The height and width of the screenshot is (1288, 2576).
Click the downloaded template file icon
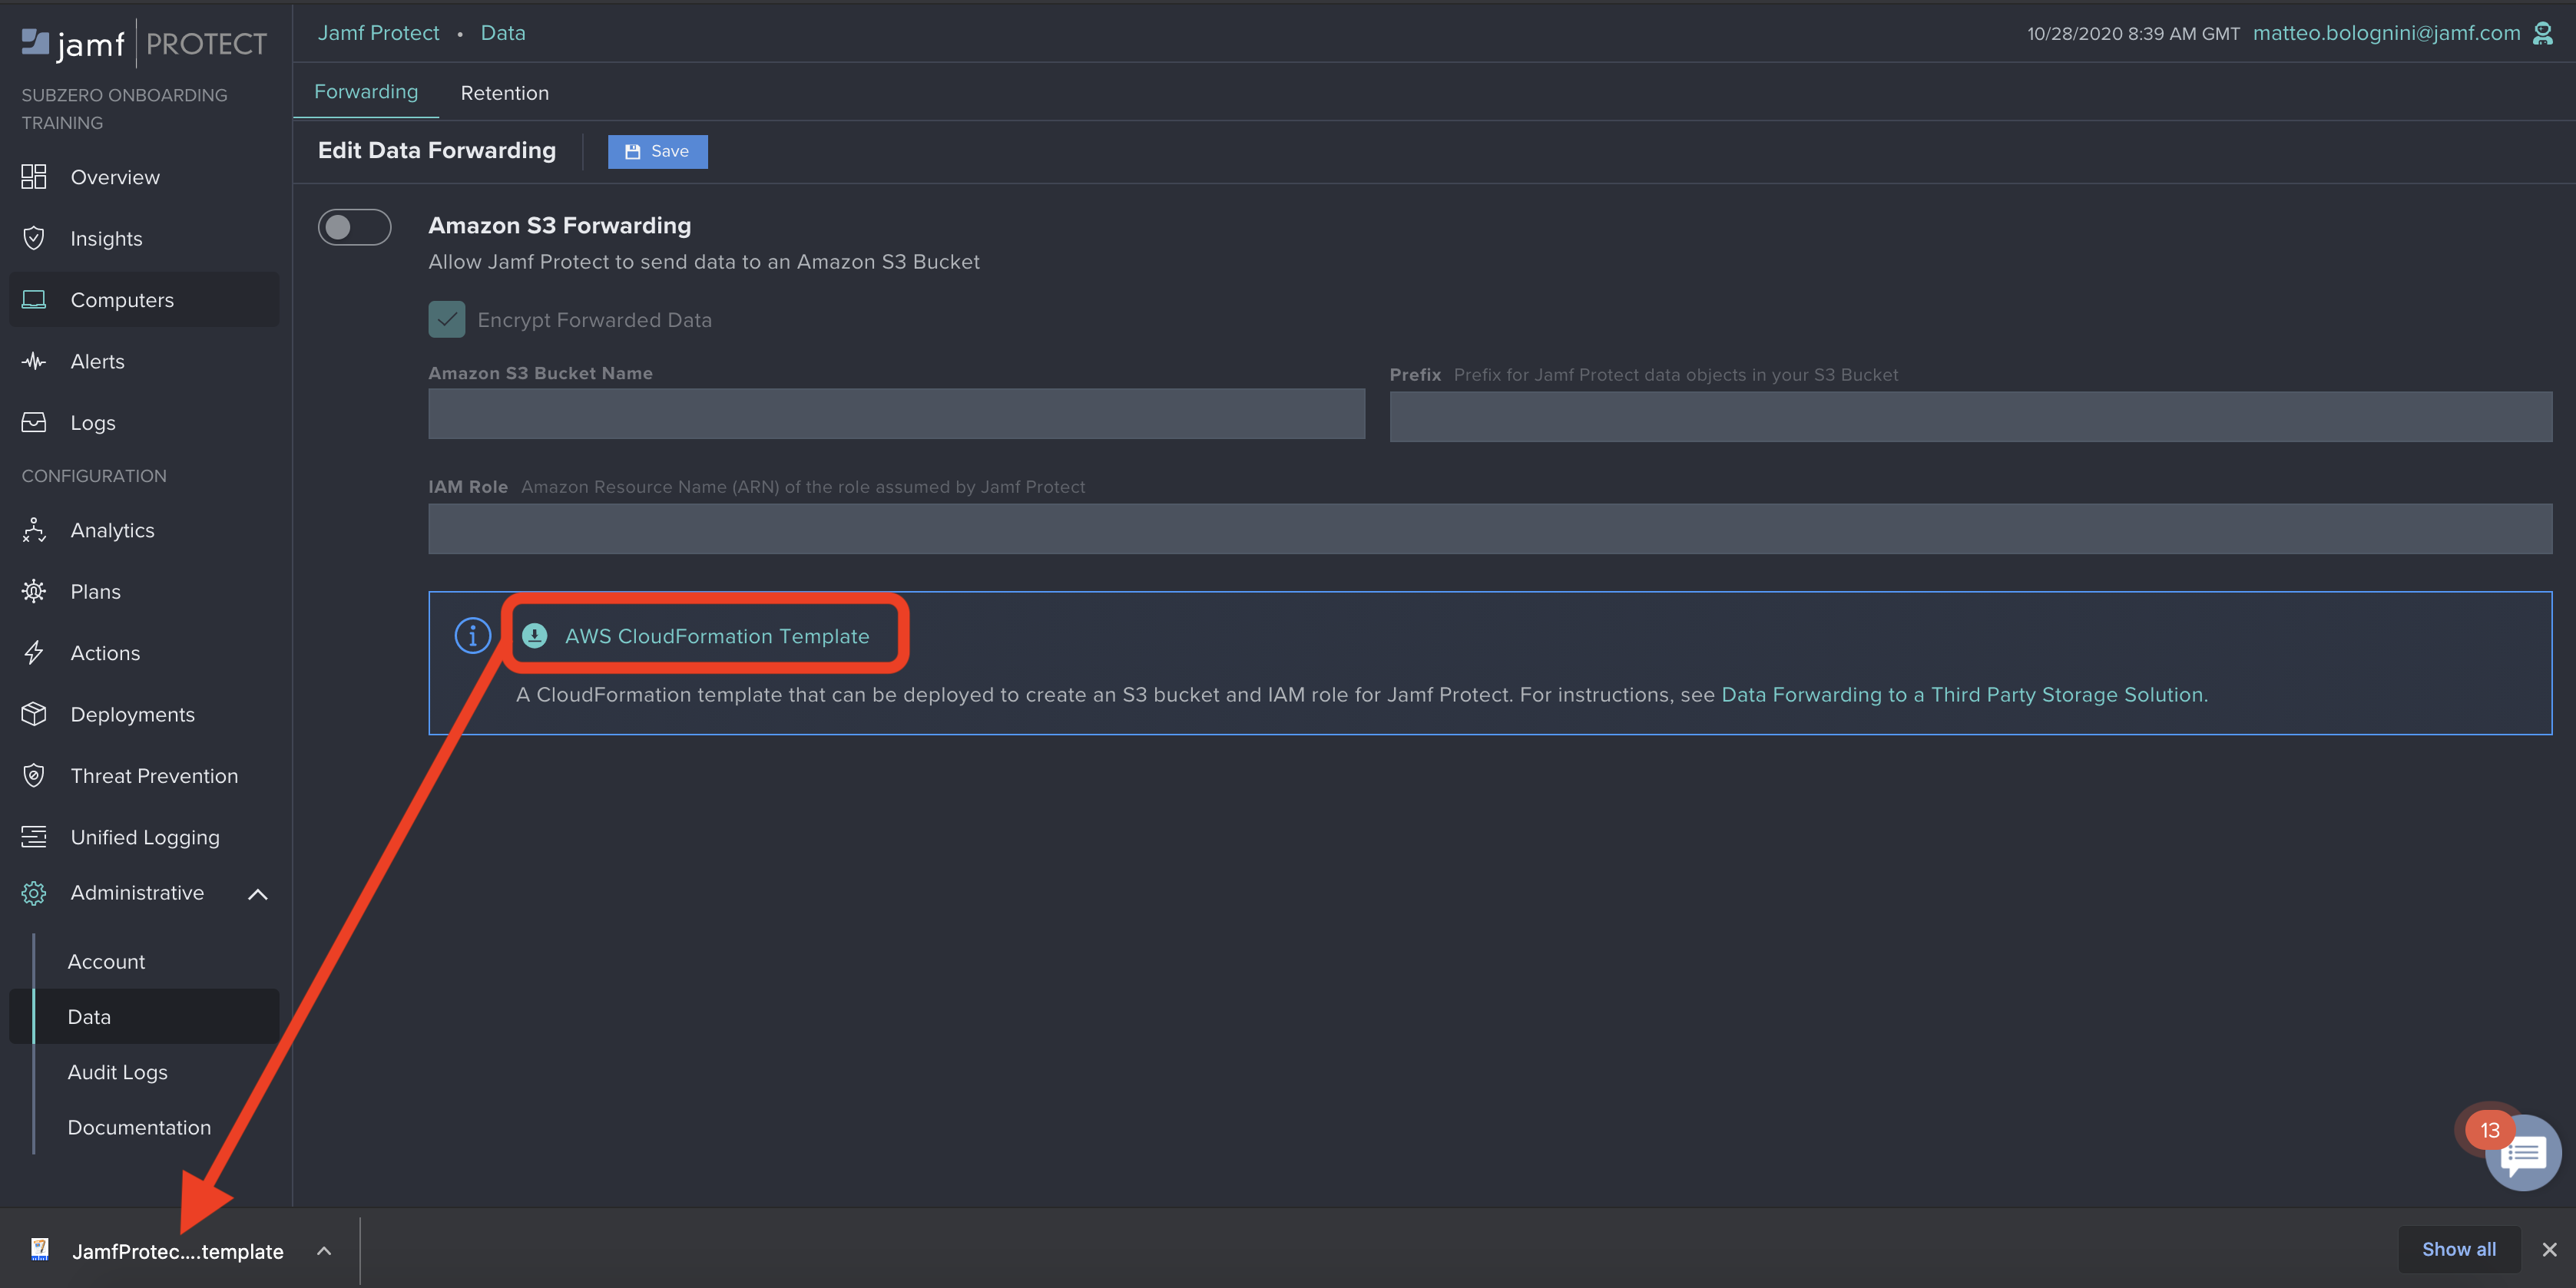pos(40,1249)
